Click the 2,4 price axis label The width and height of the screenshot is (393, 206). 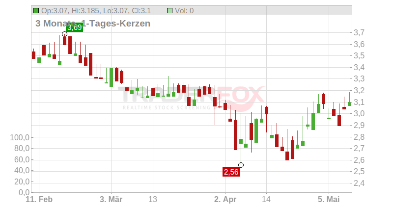tap(359, 183)
